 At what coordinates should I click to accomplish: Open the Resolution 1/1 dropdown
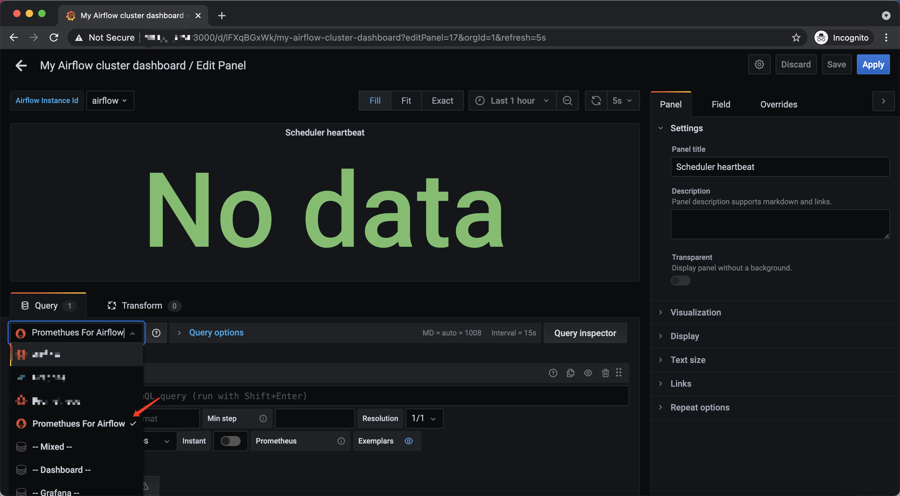[x=423, y=418]
